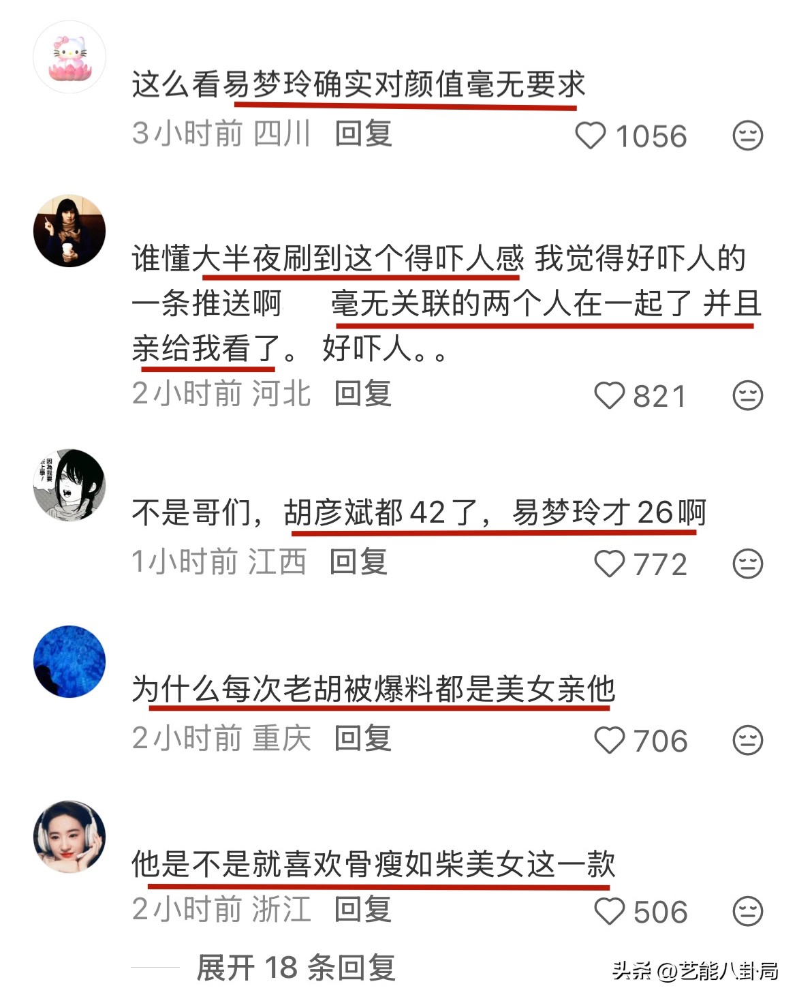The image size is (797, 999).
Task: Tap 回复 under the 江西 comment
Action: point(358,562)
